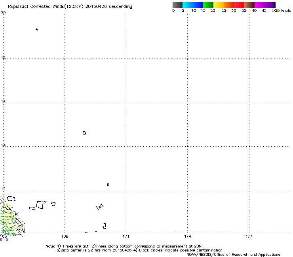Click the latitude label 12

(x=3, y=189)
